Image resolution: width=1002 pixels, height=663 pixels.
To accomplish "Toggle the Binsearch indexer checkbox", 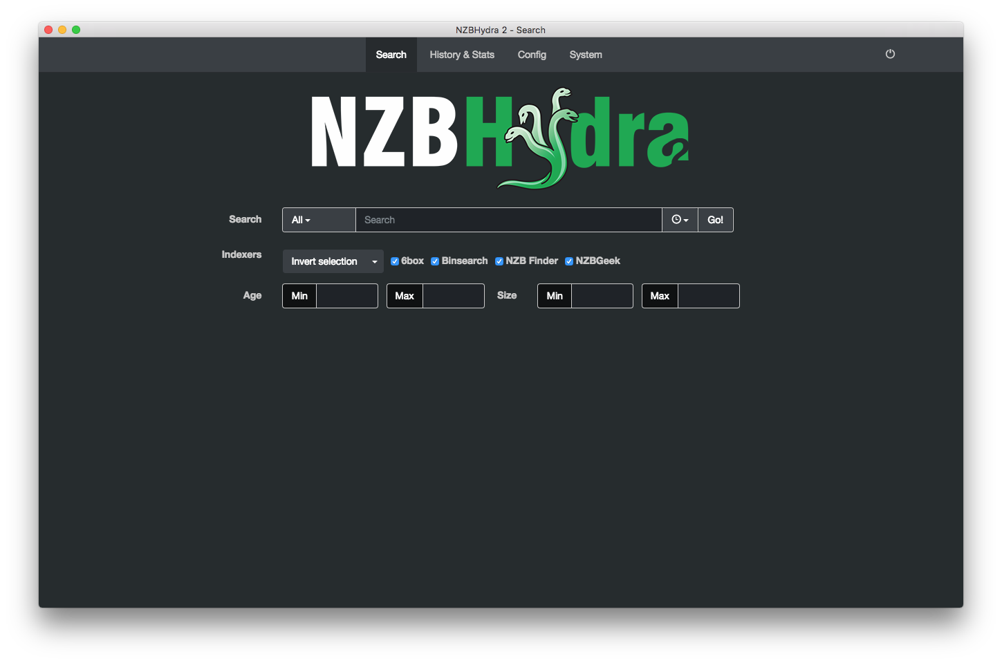I will (x=435, y=261).
